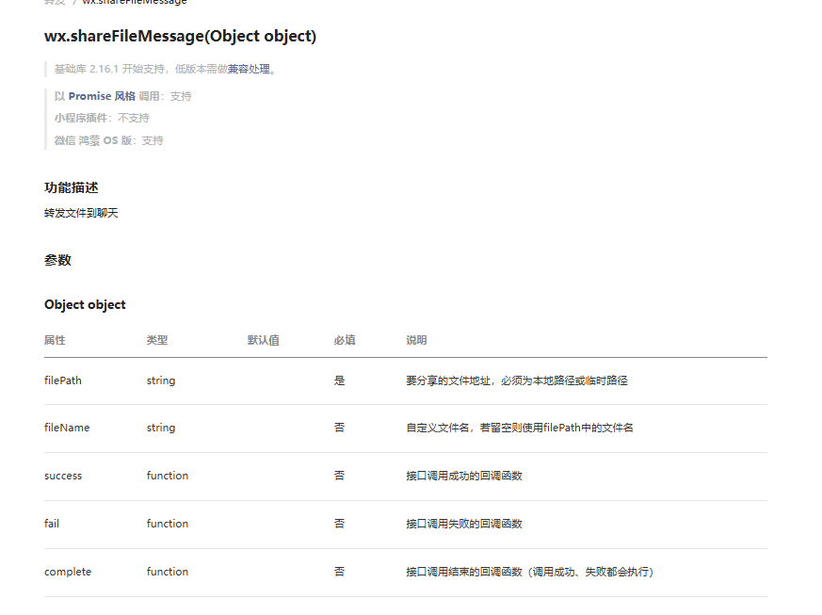Click the 否 required value for success
This screenshot has width=822, height=615.
pos(340,476)
